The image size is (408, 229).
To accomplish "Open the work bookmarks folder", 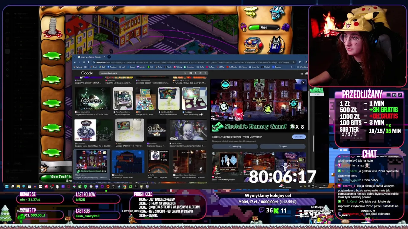I will [x=122, y=67].
